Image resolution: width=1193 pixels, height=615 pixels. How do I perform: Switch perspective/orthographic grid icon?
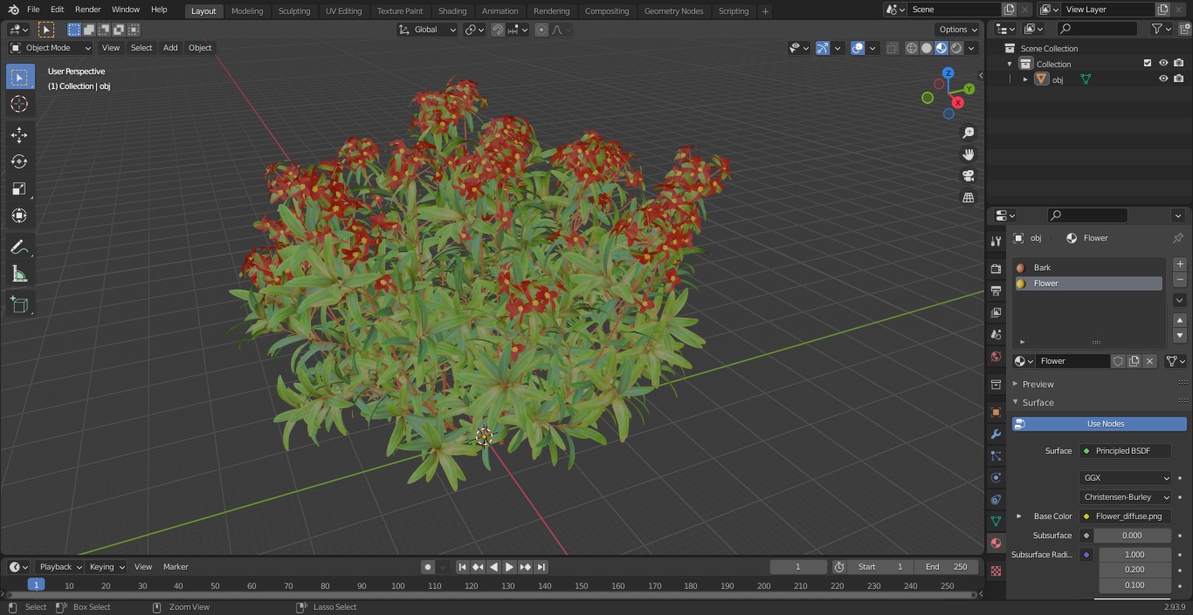(969, 198)
